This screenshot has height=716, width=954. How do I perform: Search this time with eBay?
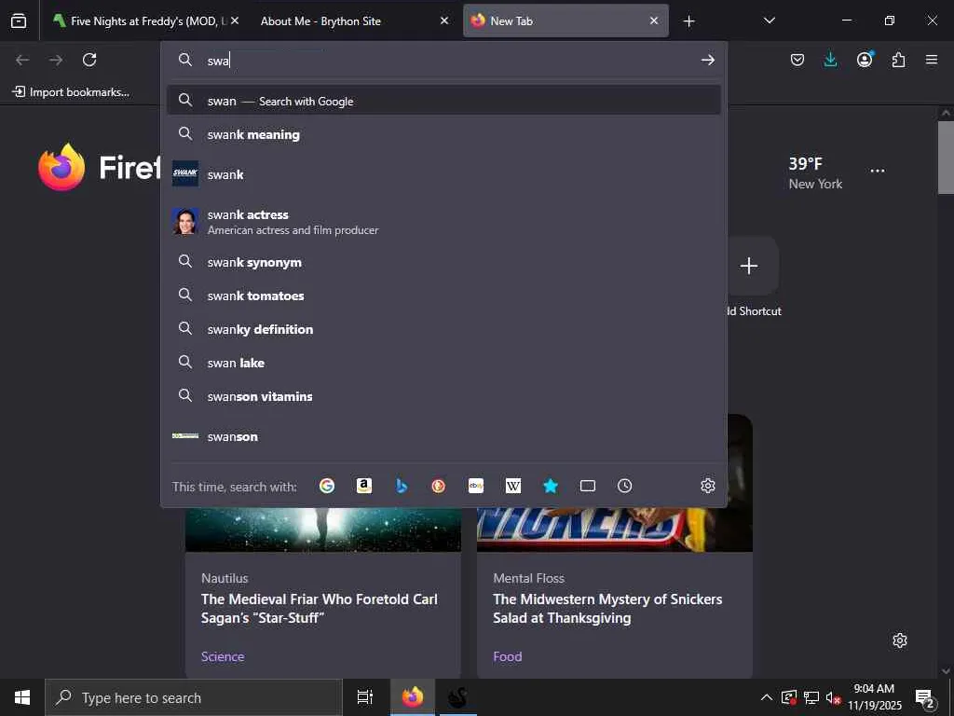pos(476,486)
